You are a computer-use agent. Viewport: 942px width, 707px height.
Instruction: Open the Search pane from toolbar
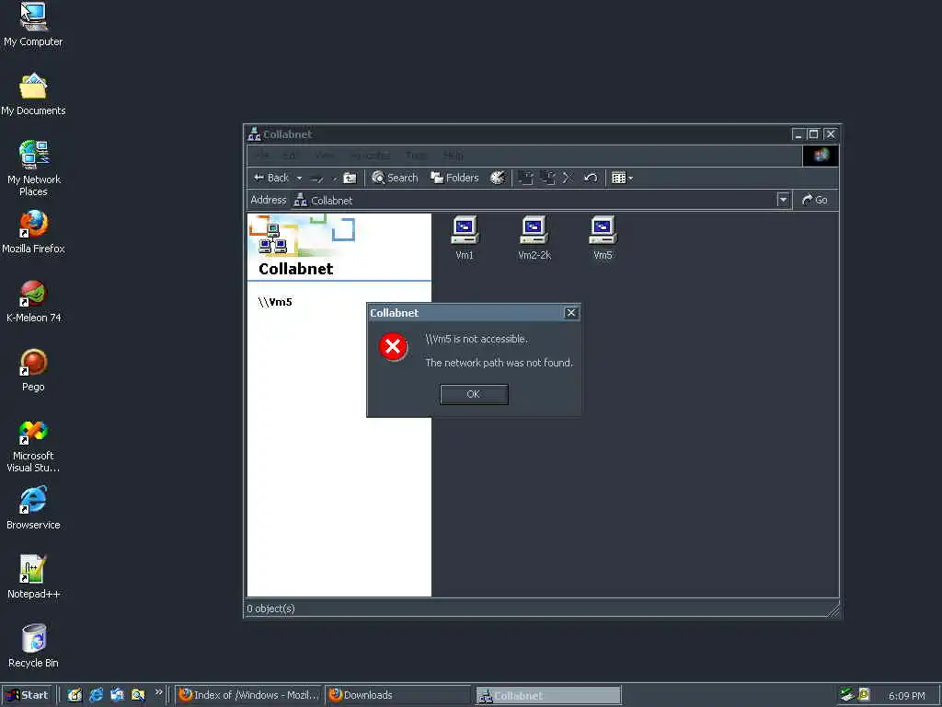point(395,178)
